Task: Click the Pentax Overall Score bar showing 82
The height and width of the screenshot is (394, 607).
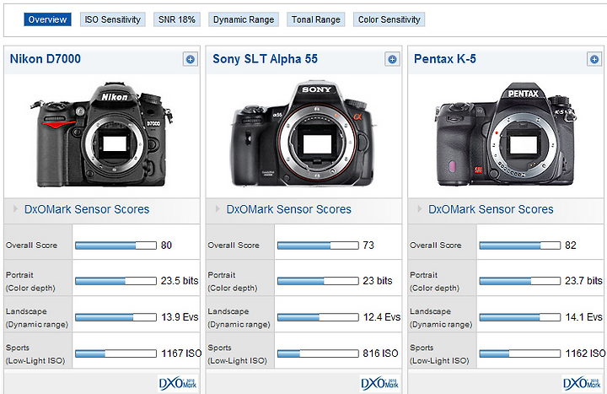Action: tap(520, 246)
